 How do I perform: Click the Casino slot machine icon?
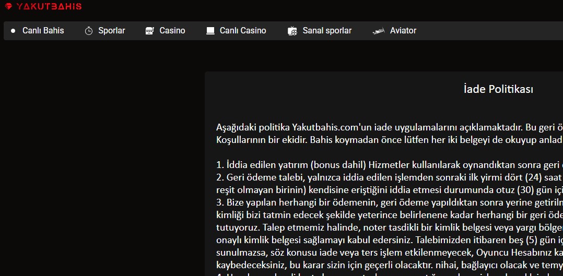point(149,31)
